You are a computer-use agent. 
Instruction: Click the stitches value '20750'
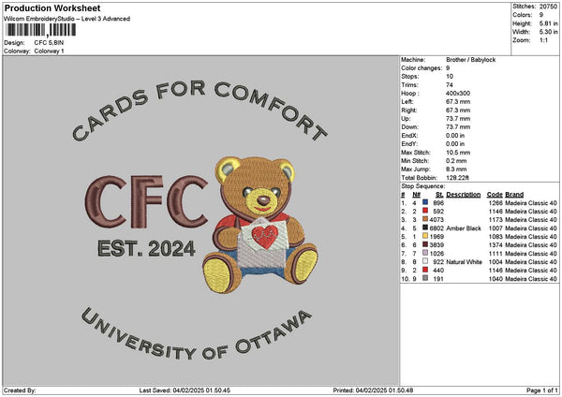click(x=548, y=7)
